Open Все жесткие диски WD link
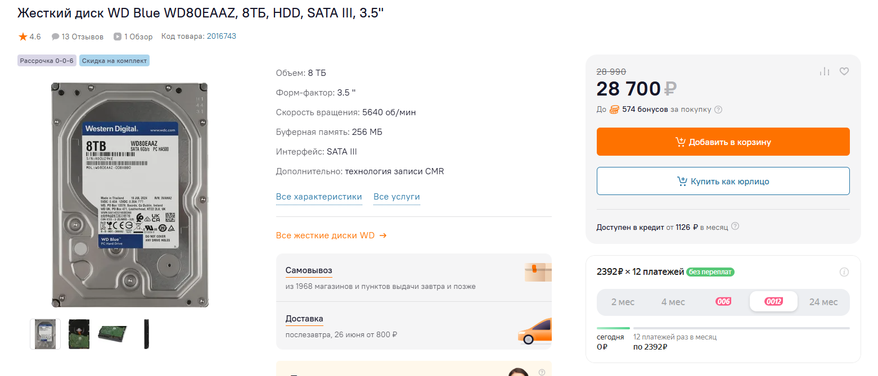Image resolution: width=878 pixels, height=376 pixels. pyautogui.click(x=331, y=235)
